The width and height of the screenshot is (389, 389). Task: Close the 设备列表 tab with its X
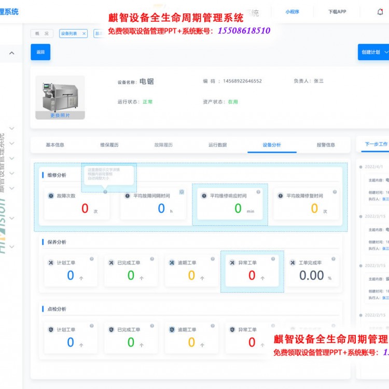[x=84, y=34]
